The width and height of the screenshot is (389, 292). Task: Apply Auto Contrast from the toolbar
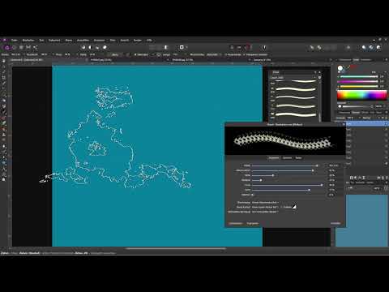coord(90,48)
